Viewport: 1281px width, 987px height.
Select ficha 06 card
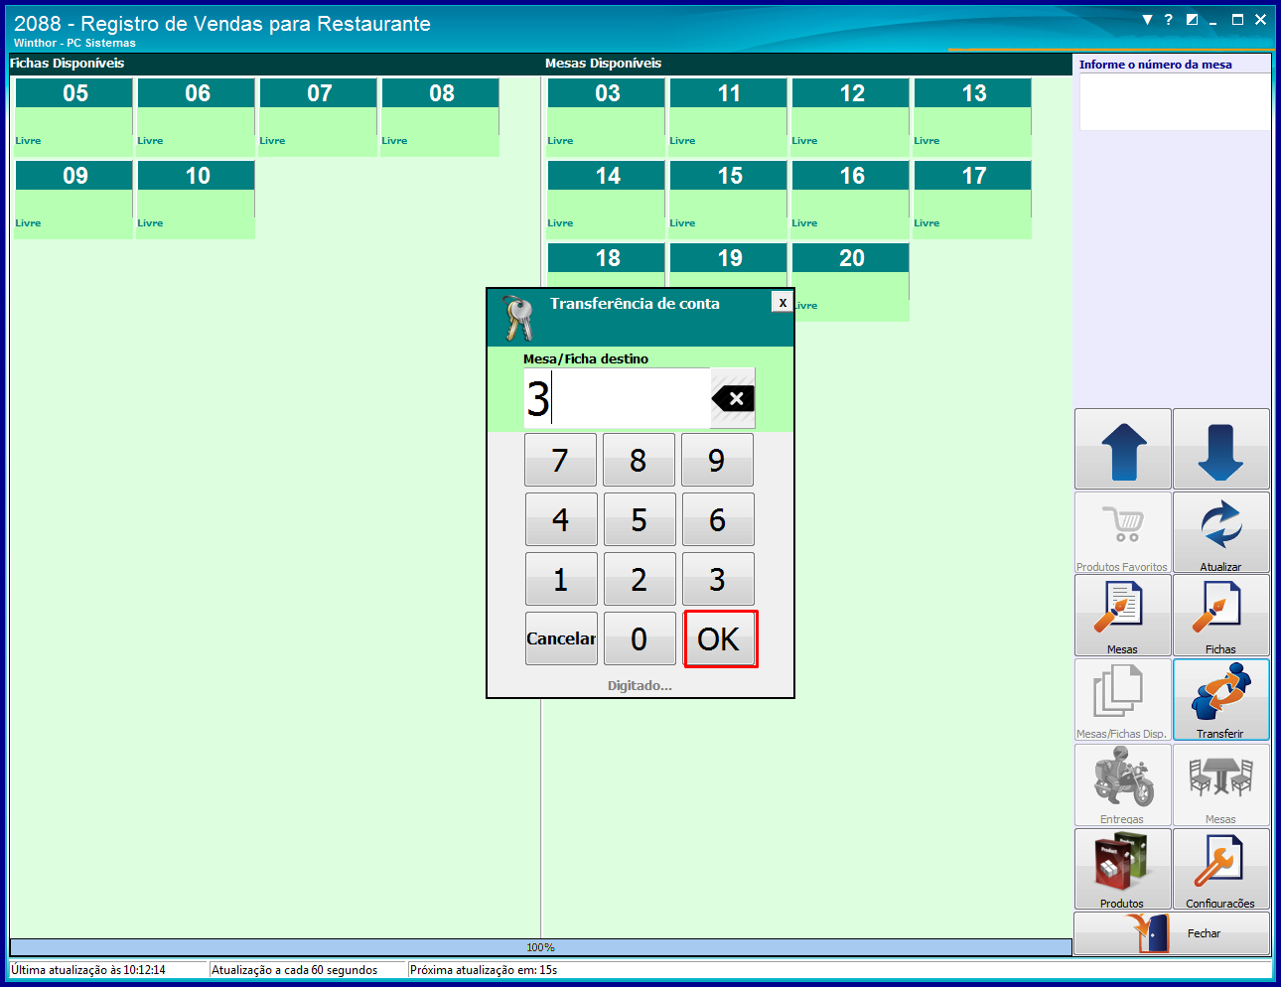(x=196, y=117)
